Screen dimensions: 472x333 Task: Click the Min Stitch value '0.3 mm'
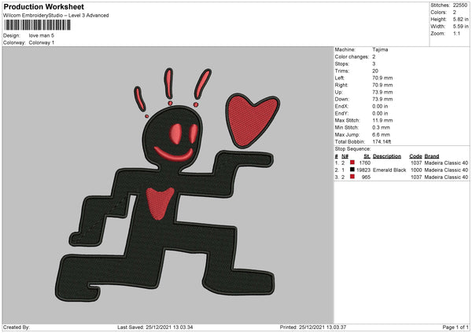point(381,127)
